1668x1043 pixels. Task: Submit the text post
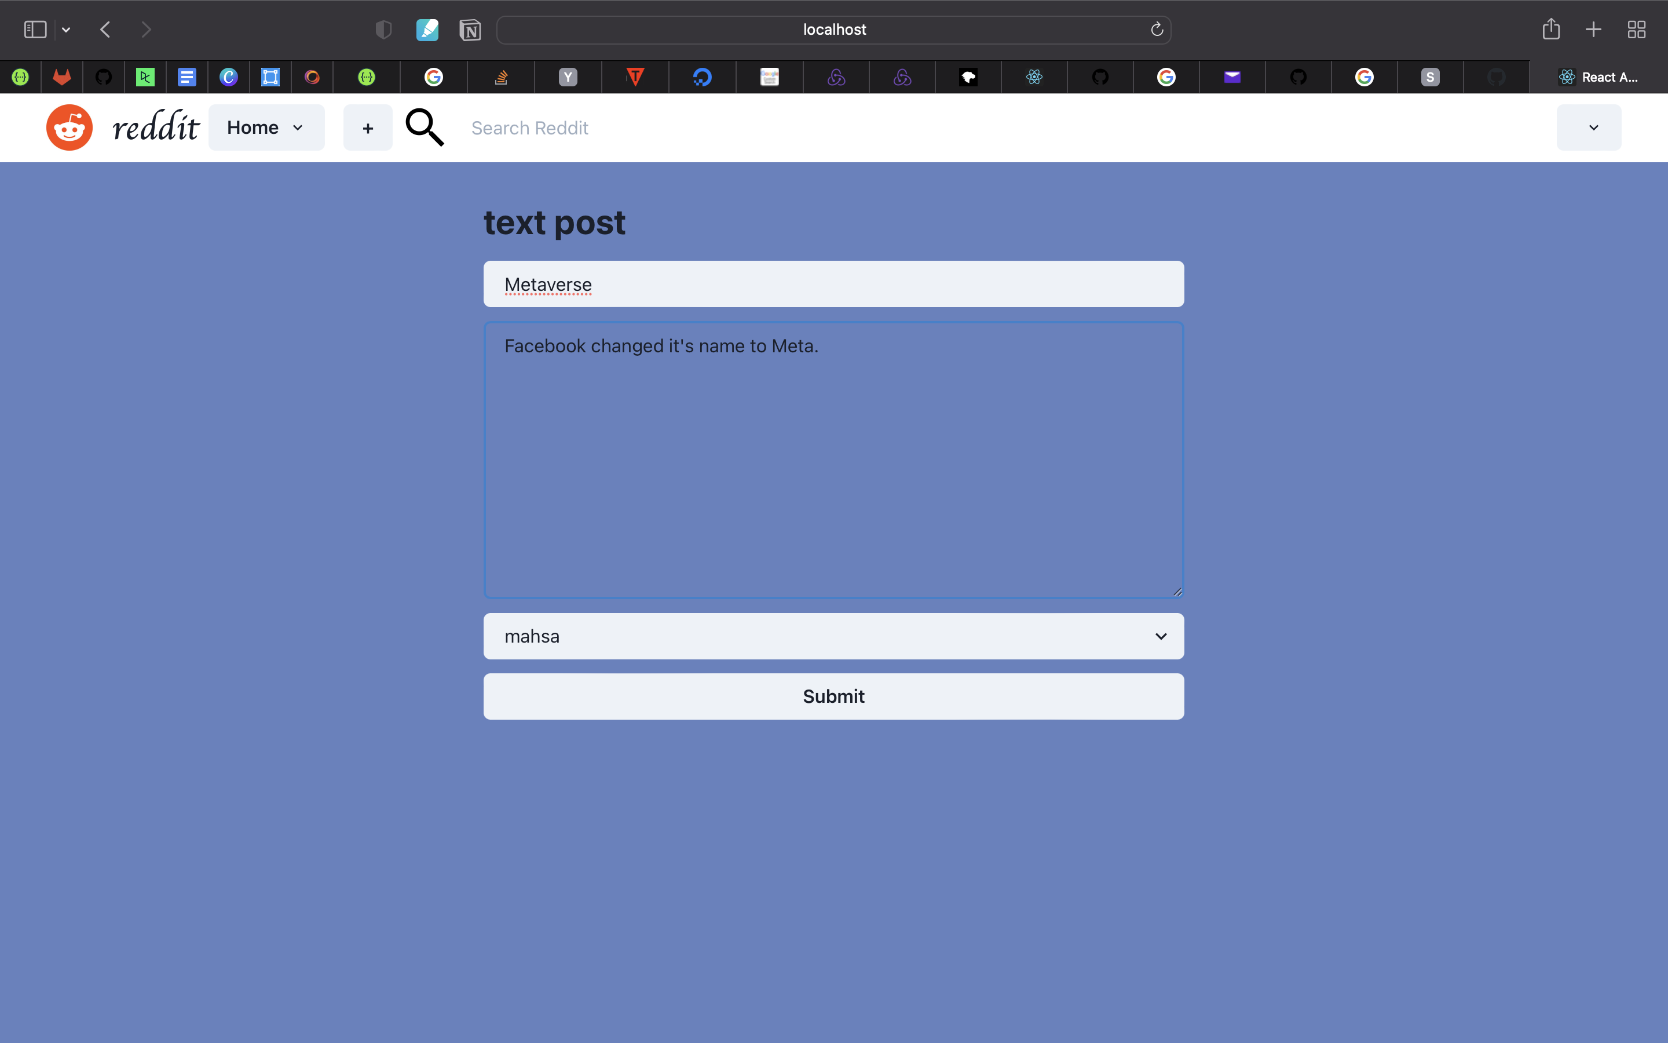833,696
